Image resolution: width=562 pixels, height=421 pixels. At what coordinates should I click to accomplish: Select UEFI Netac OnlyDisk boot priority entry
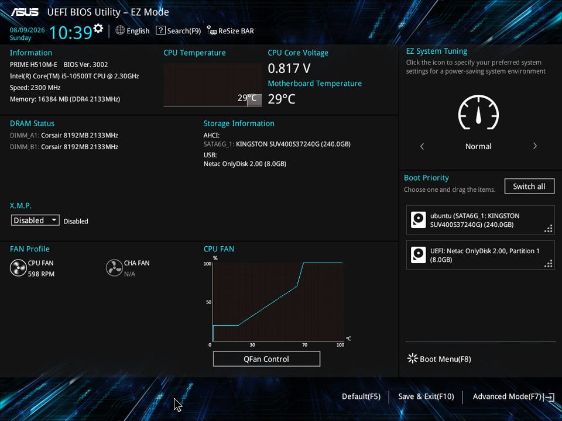pyautogui.click(x=480, y=255)
